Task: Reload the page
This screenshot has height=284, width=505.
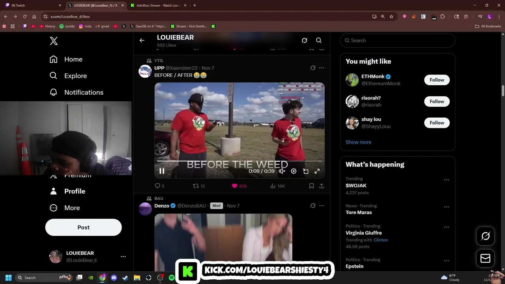Action: click(x=24, y=17)
